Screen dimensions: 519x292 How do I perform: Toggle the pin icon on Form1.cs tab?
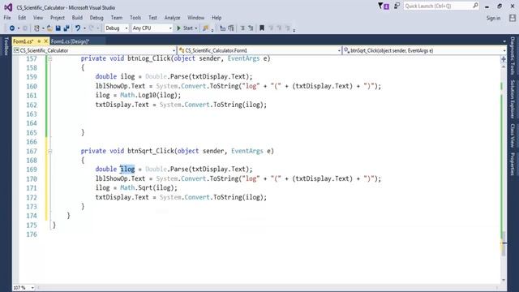click(39, 41)
